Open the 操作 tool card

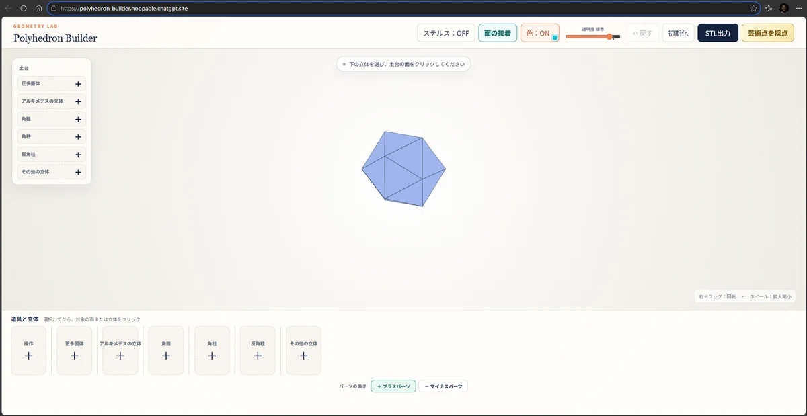click(x=29, y=350)
